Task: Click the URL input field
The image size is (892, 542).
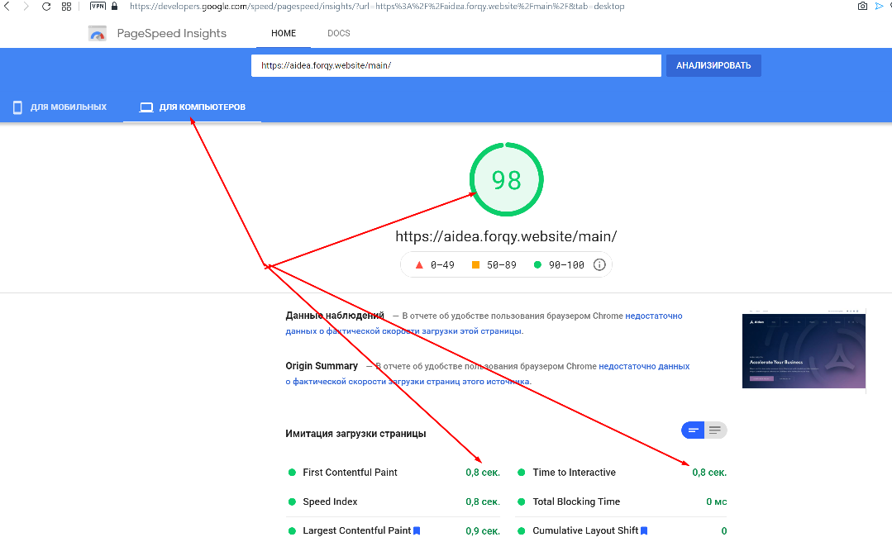Action: click(x=456, y=65)
